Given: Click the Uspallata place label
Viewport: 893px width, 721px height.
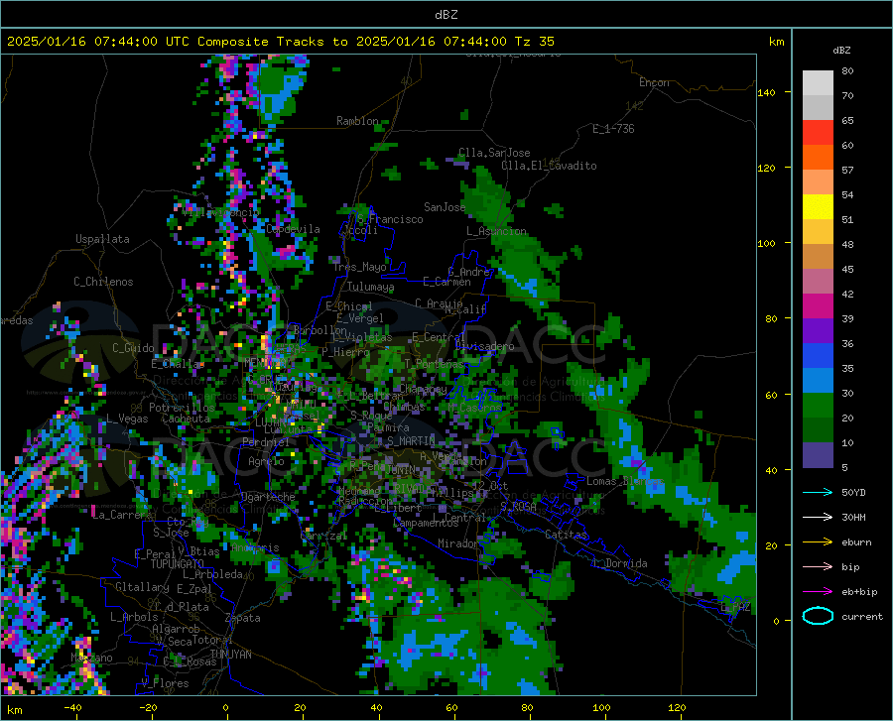Looking at the screenshot, I should (x=102, y=239).
